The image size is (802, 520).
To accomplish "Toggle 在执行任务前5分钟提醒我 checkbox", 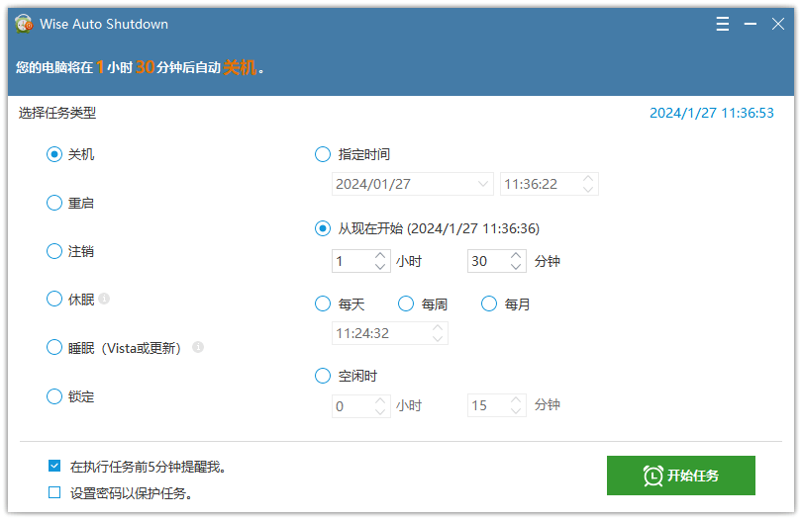I will 54,466.
